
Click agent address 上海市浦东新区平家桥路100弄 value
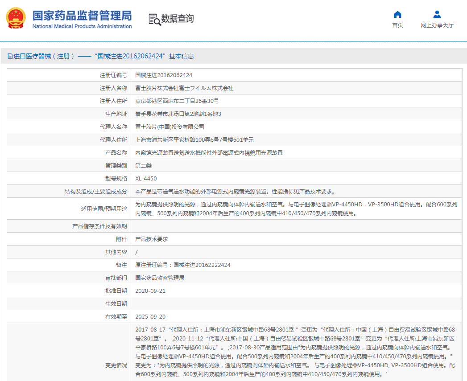click(194, 139)
